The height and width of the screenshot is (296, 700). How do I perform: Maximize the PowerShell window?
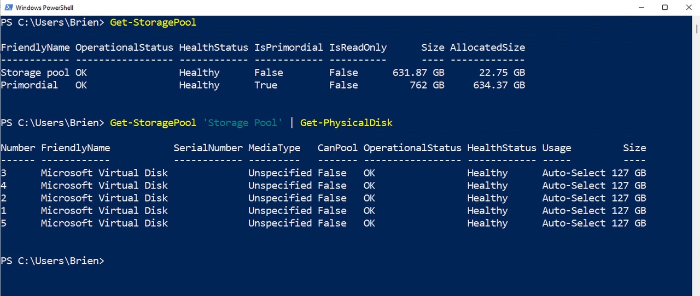(x=665, y=8)
